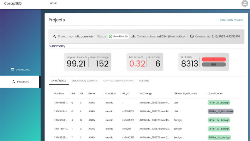Click the 1#Tier_IV_benign tag for rs10267
Viewport: 250px width, 141px height.
219,129
